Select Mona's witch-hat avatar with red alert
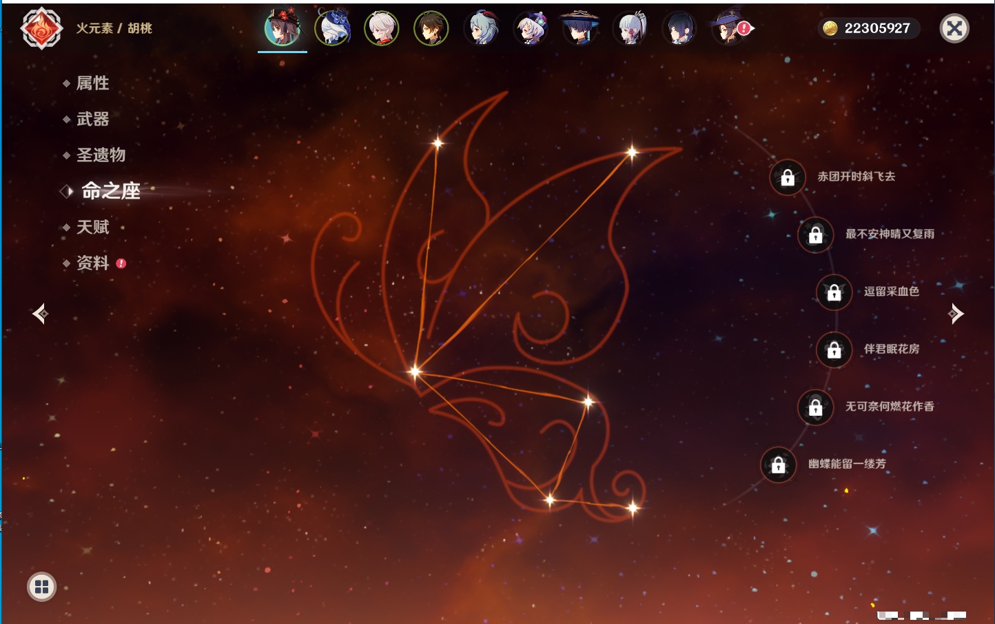The height and width of the screenshot is (624, 995). coord(729,28)
